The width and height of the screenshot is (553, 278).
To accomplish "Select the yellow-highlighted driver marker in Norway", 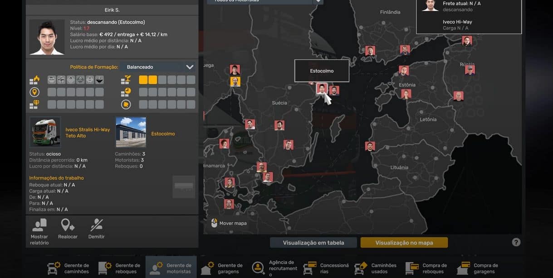I will 235,82.
